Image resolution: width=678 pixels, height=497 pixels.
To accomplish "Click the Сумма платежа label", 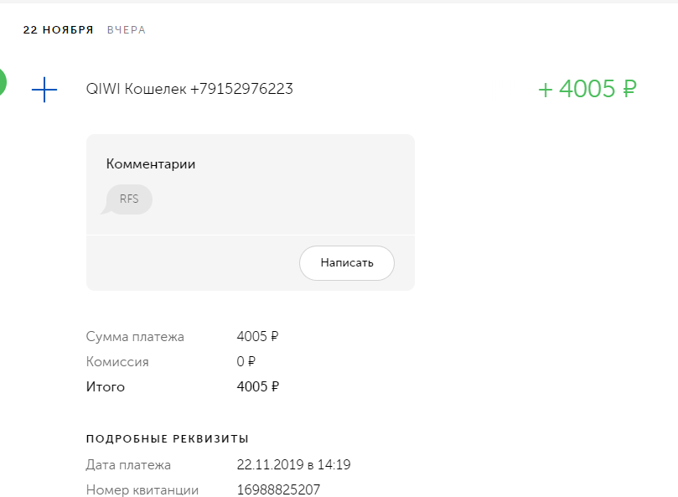I will (135, 337).
